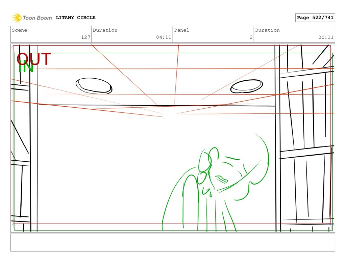Click panel duration value 00:11

click(326, 37)
